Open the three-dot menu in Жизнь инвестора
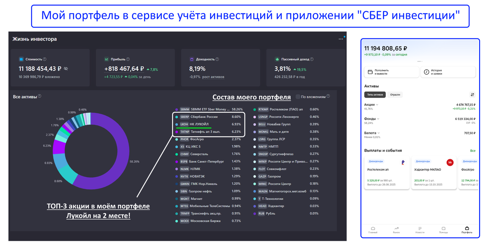This screenshot has width=494, height=249. pos(341,39)
